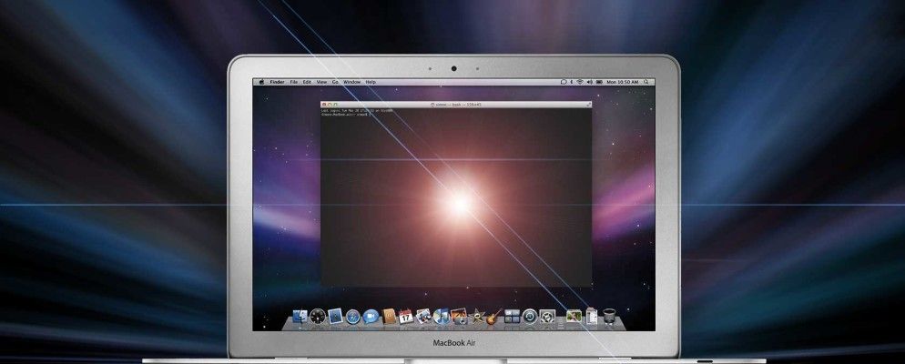Open the Edit menu

[x=307, y=82]
